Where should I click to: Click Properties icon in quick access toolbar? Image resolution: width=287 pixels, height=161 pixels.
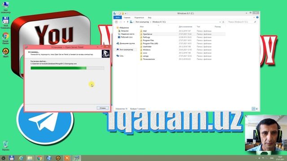[x=119, y=13]
